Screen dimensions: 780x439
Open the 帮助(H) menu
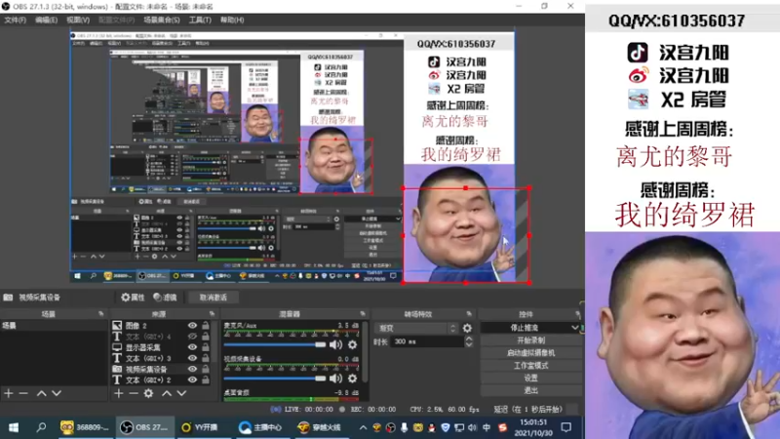(232, 20)
